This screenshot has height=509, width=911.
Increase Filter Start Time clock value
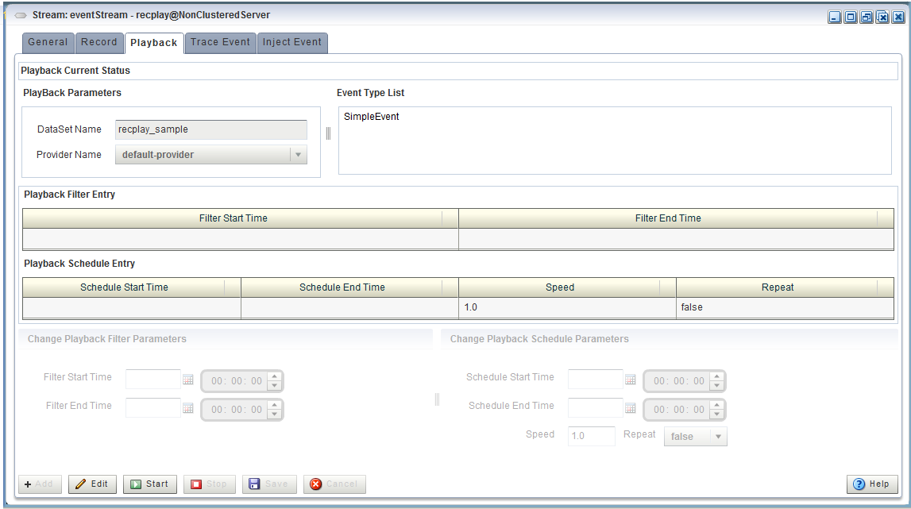point(275,377)
